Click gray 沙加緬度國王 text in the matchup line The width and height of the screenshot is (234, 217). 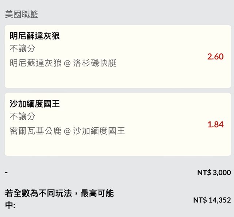[99, 131]
